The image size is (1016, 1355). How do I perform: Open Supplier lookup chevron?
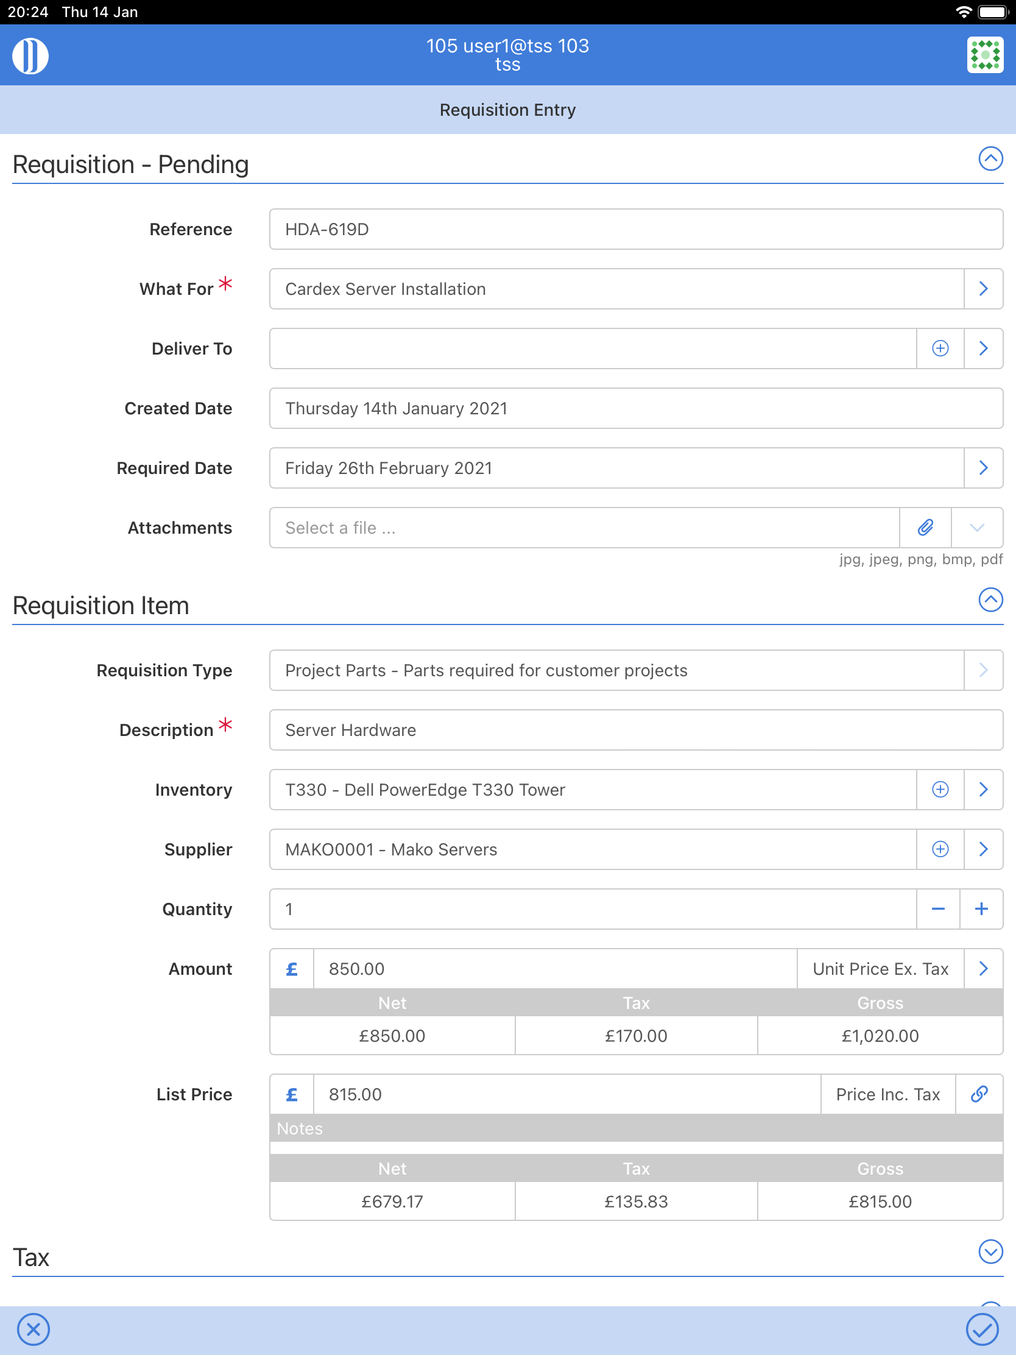click(x=984, y=849)
